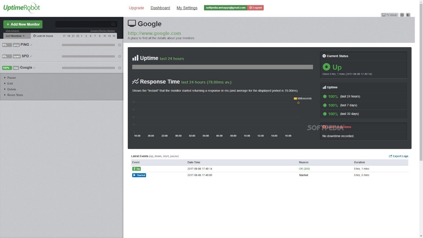Share via the Twitter icon
This screenshot has width=423, height=238.
402,15
